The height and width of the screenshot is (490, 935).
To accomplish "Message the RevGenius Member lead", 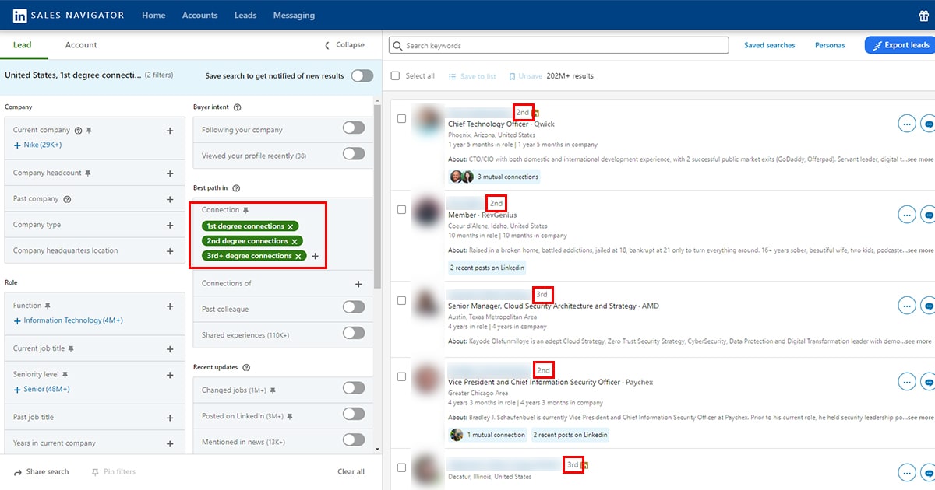I will click(928, 214).
